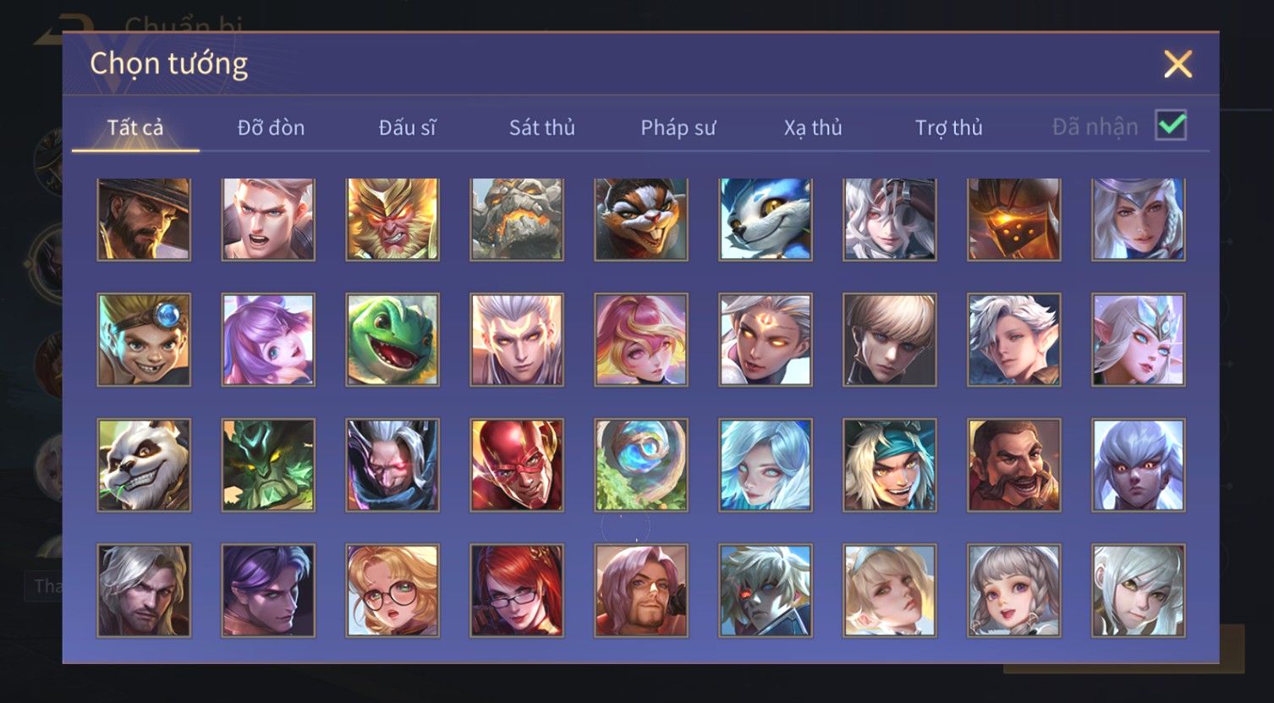Choose the rock golem hero portrait
The image size is (1274, 703).
tap(517, 218)
